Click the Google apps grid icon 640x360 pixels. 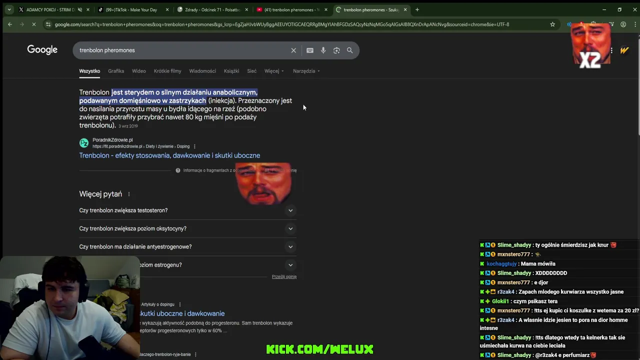coord(611,50)
